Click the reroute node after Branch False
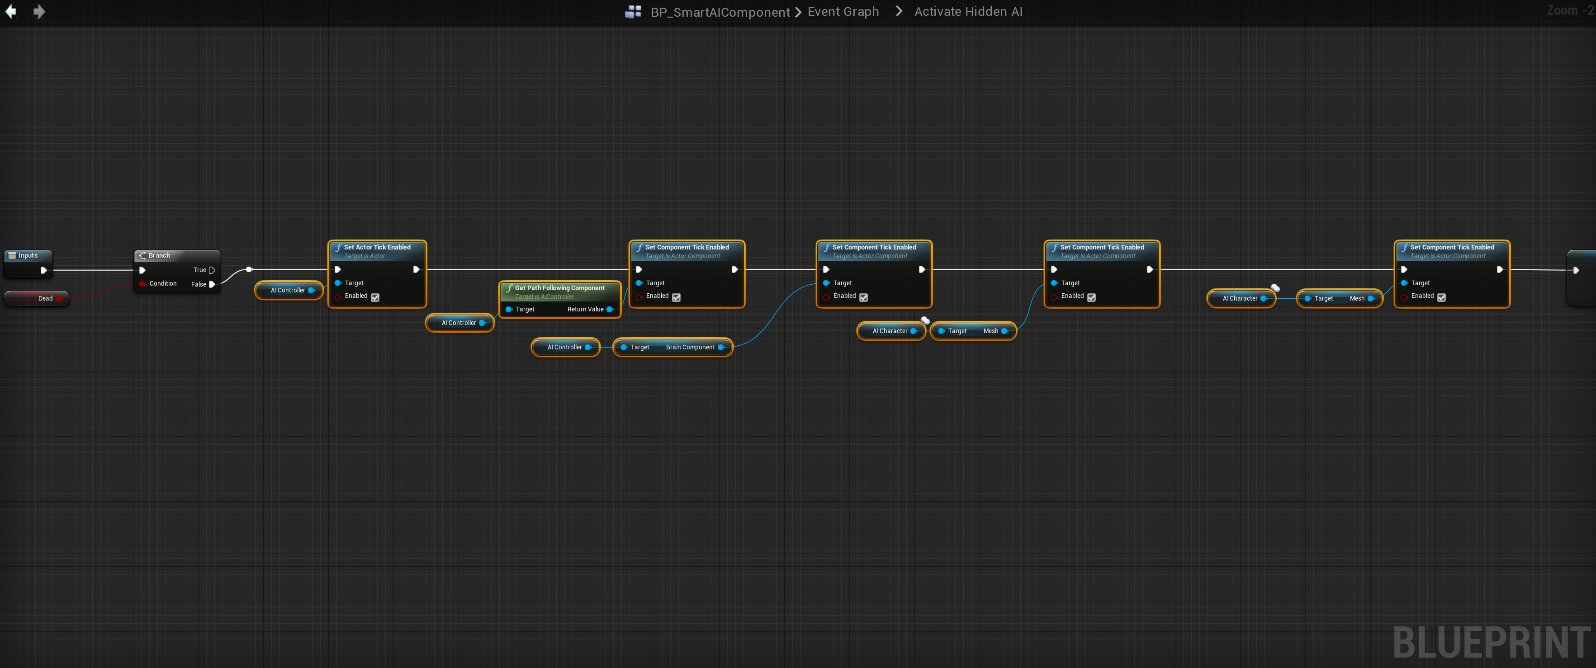Image resolution: width=1596 pixels, height=668 pixels. (248, 269)
